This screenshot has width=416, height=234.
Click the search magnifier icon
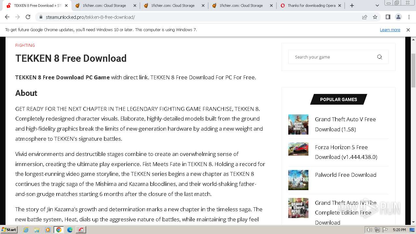(379, 57)
